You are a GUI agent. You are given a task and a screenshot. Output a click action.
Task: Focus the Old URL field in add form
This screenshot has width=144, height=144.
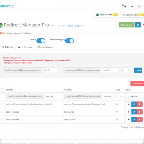click(50, 70)
